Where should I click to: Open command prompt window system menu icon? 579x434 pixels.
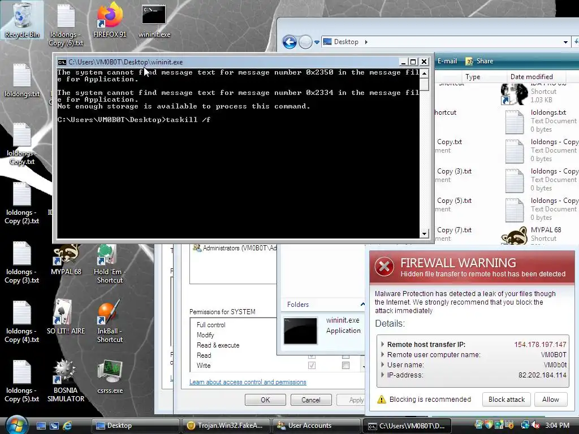point(62,62)
